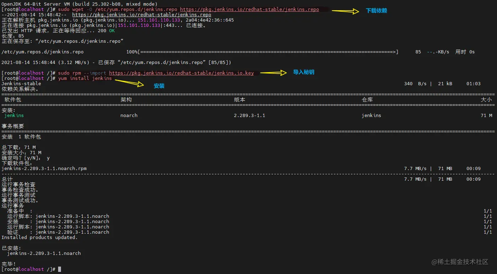
Task: Click the '用时 0s' elapsed time text
Action: (x=465, y=52)
